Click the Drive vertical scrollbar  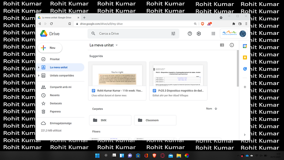238,69
